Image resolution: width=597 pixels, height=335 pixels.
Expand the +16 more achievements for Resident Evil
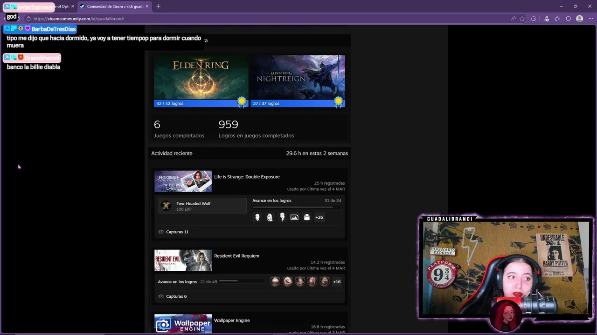tap(337, 282)
